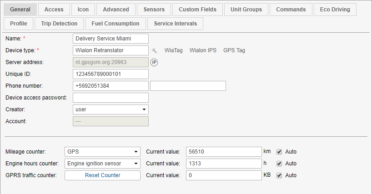Click the wrench icon beside Device type
Viewport: 372px width, 194px height.
pyautogui.click(x=155, y=50)
